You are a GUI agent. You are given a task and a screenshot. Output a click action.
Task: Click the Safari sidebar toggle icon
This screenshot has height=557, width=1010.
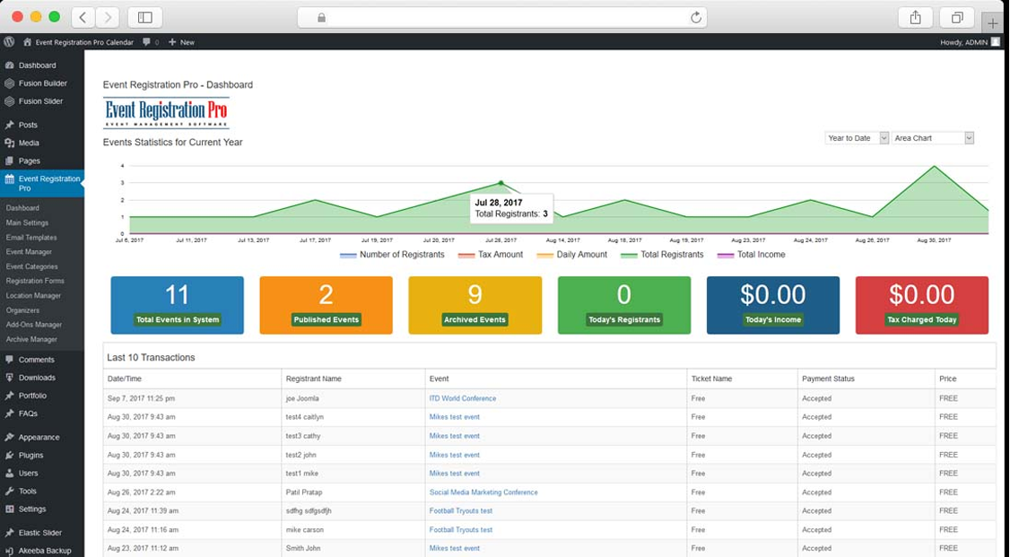145,17
